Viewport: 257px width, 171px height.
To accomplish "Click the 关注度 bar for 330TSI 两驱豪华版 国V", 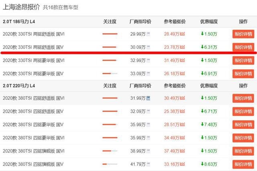I will click(110, 74).
